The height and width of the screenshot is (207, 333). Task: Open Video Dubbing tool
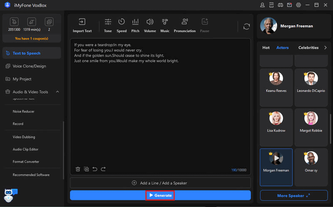pos(24,137)
